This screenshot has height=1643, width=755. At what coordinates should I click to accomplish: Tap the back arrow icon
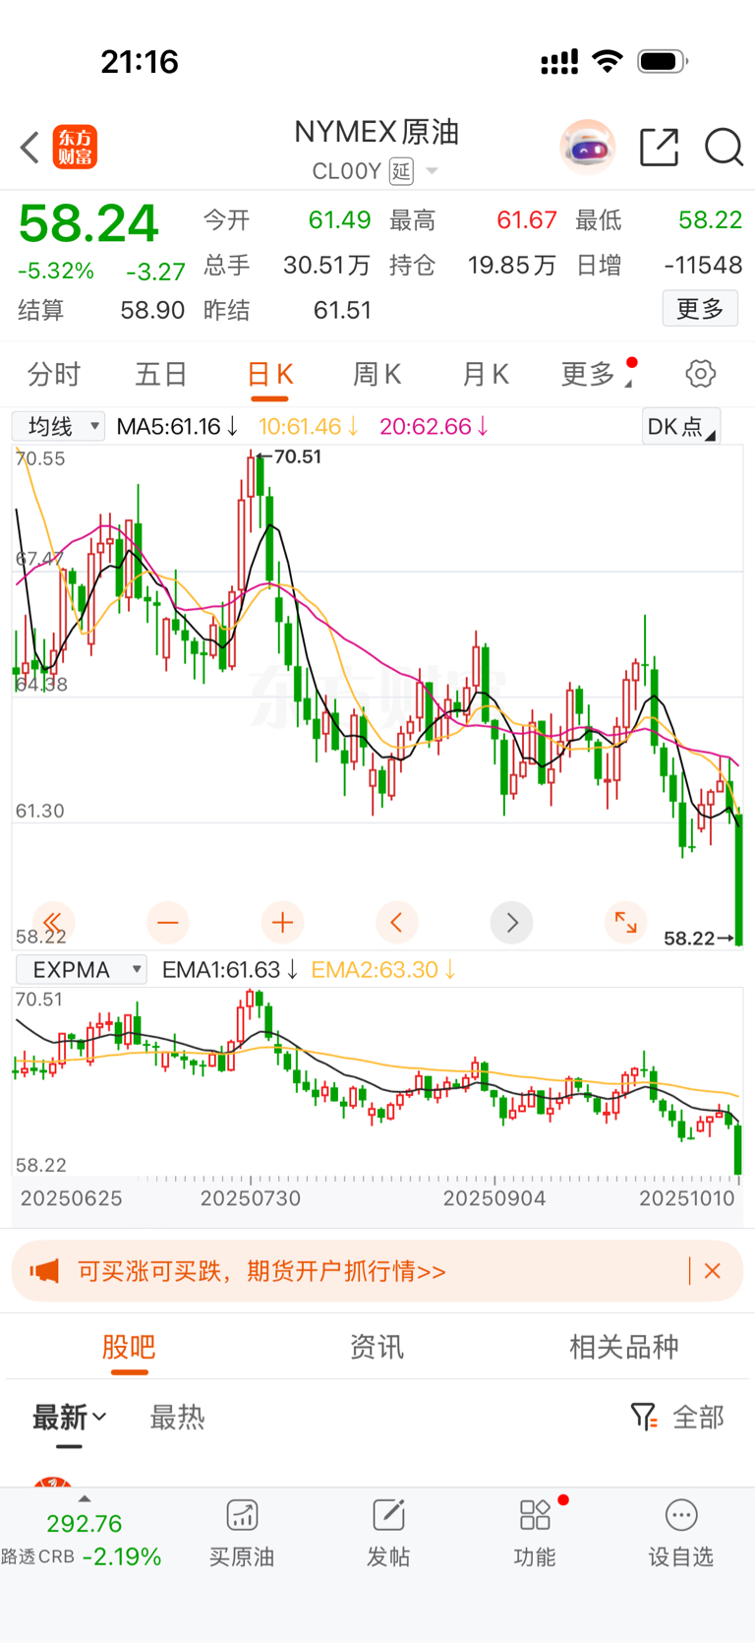tap(29, 148)
